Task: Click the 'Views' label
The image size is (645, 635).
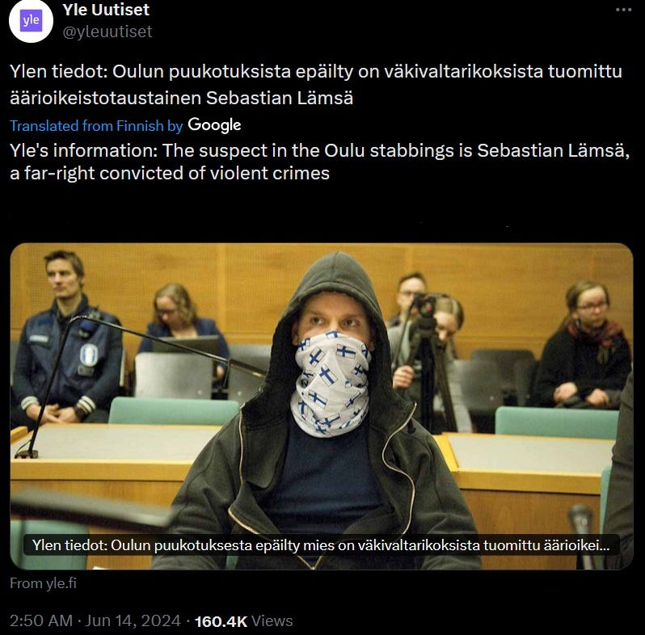Action: click(272, 620)
